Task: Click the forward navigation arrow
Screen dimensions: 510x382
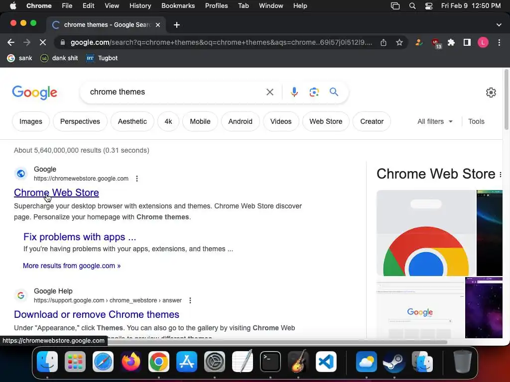Action: tap(27, 42)
